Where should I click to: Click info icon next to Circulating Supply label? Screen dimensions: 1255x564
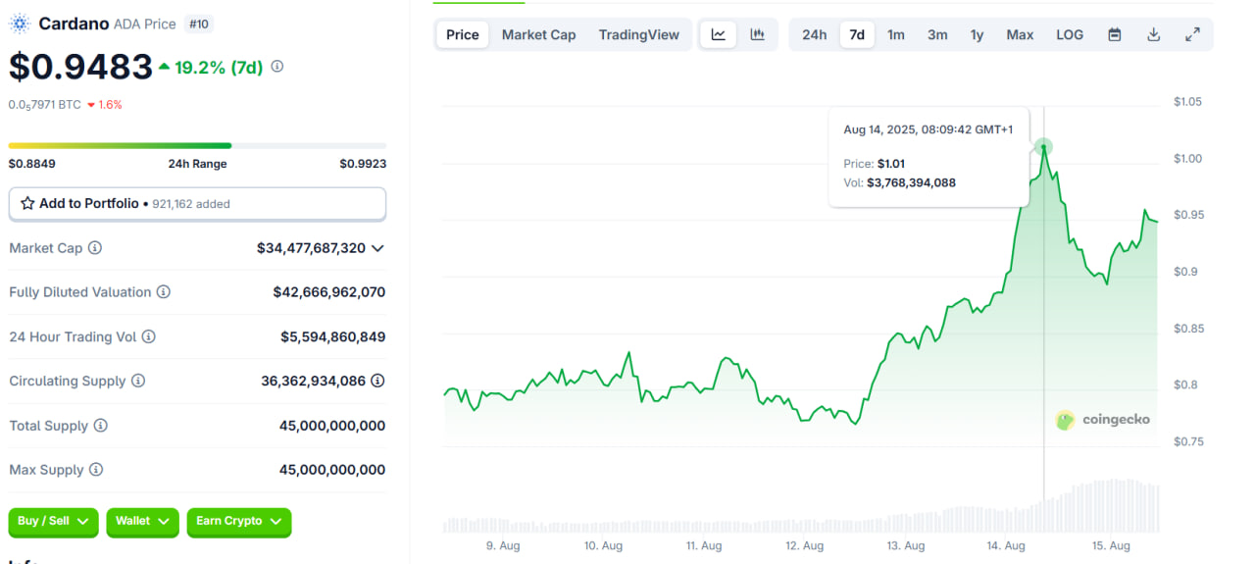[138, 381]
